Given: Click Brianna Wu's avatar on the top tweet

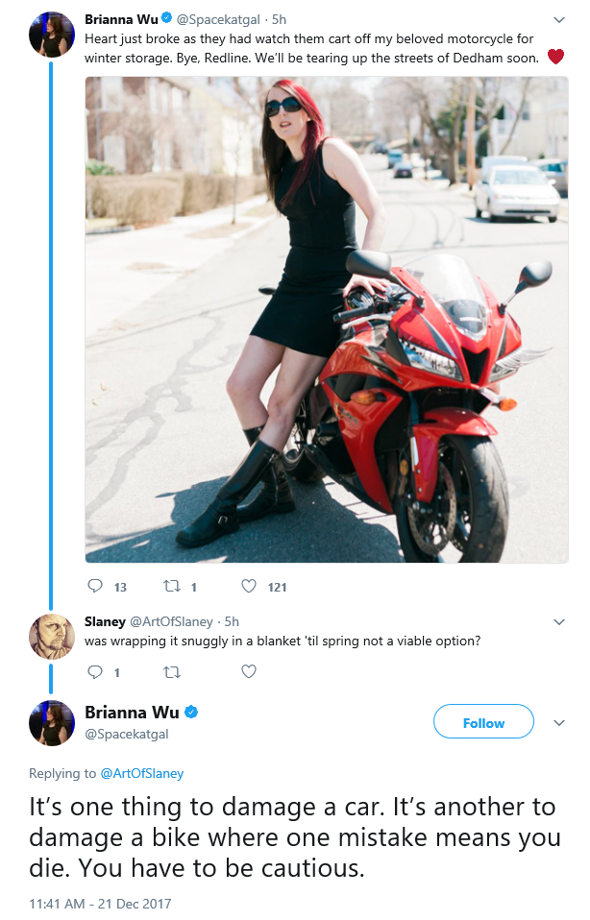Looking at the screenshot, I should click(52, 35).
